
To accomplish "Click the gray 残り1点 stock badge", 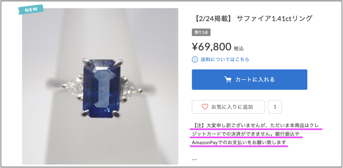I will point(201,33).
